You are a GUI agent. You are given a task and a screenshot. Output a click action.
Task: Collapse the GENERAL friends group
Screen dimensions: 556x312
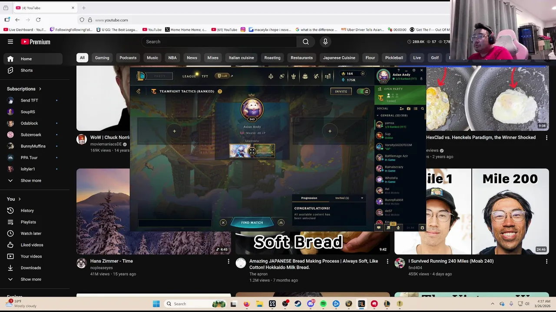click(x=377, y=116)
